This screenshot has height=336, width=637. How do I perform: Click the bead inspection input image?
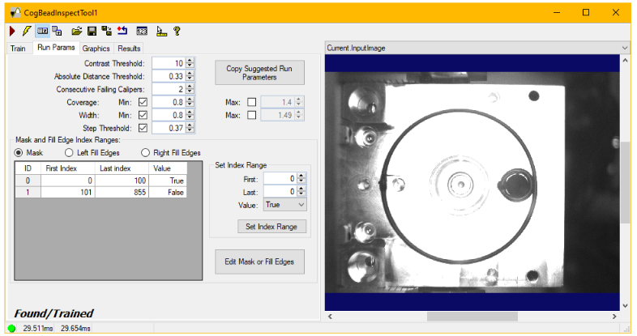(x=472, y=183)
